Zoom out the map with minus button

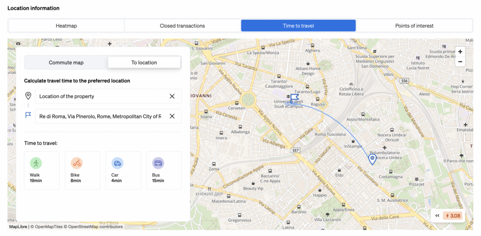[x=460, y=62]
